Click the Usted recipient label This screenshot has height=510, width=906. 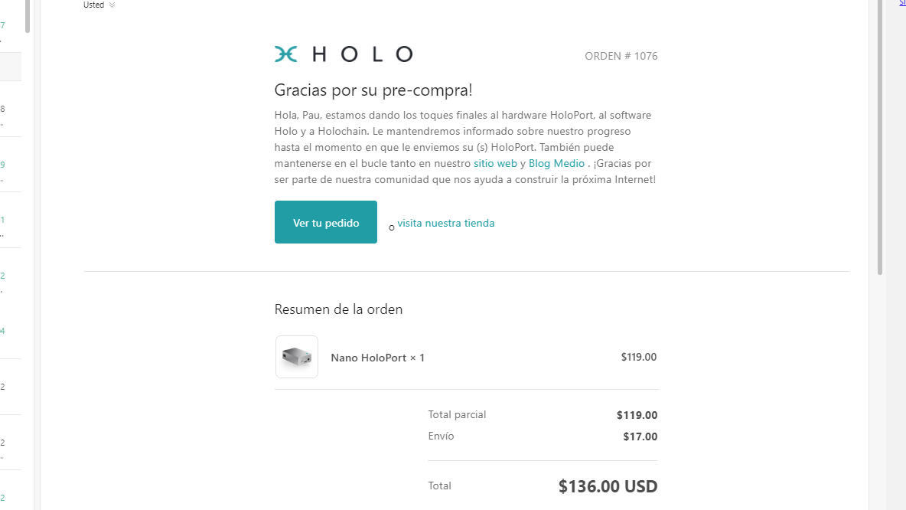(x=93, y=5)
